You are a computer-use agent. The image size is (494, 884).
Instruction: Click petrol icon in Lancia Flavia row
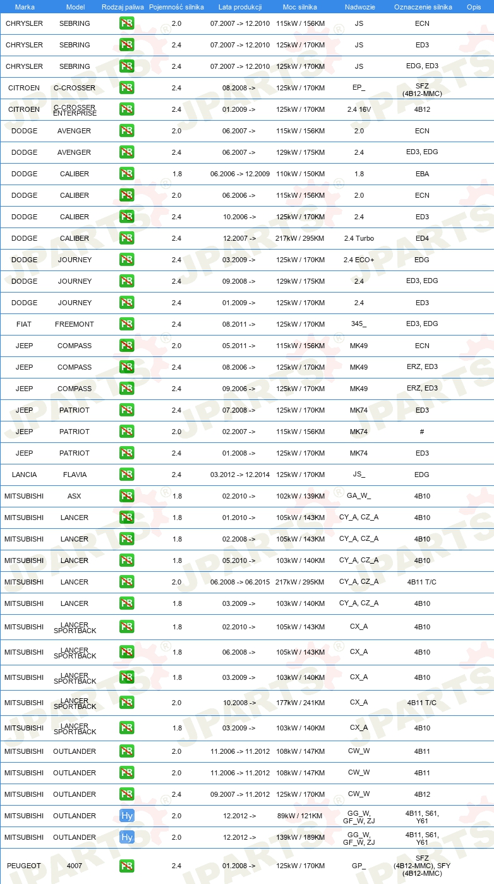[126, 475]
